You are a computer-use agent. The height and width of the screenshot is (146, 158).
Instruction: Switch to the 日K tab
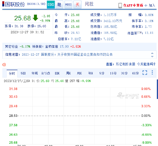[x=57, y=73]
